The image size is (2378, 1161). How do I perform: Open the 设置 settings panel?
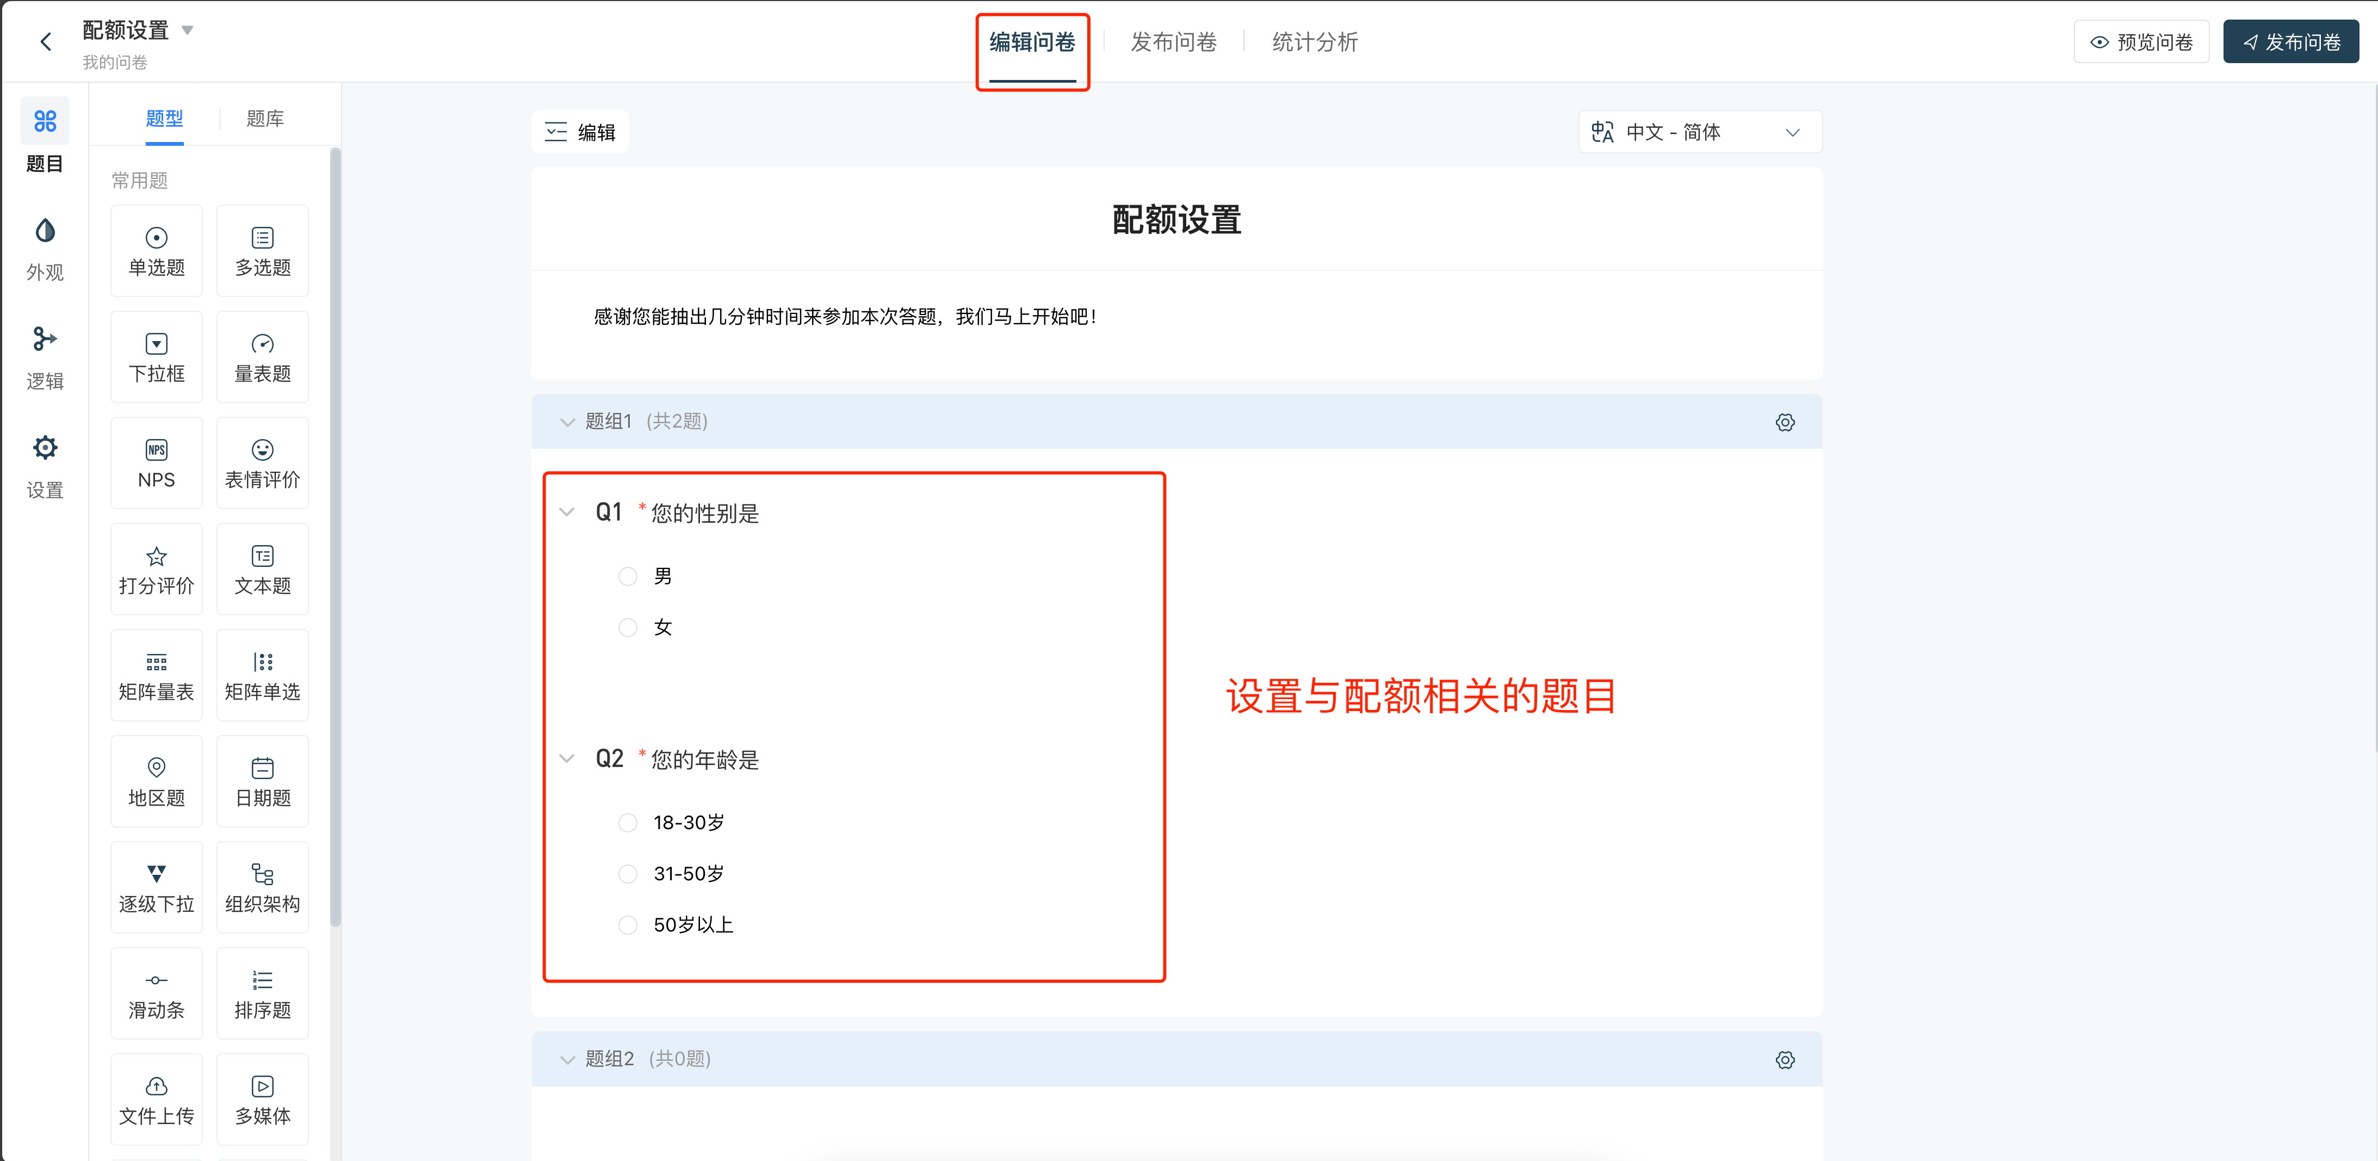coord(44,466)
